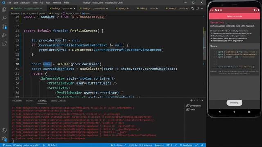
Task: Switch to the DEBUG CONSOLE panel tab
Action: (x=58, y=101)
